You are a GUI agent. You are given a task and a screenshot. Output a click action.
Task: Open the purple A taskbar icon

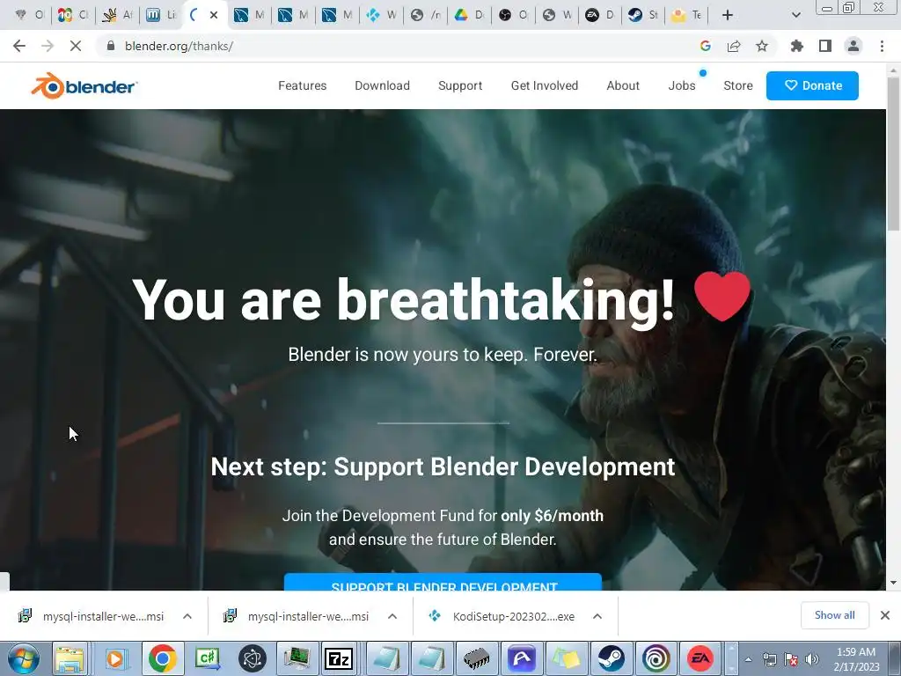click(x=522, y=658)
